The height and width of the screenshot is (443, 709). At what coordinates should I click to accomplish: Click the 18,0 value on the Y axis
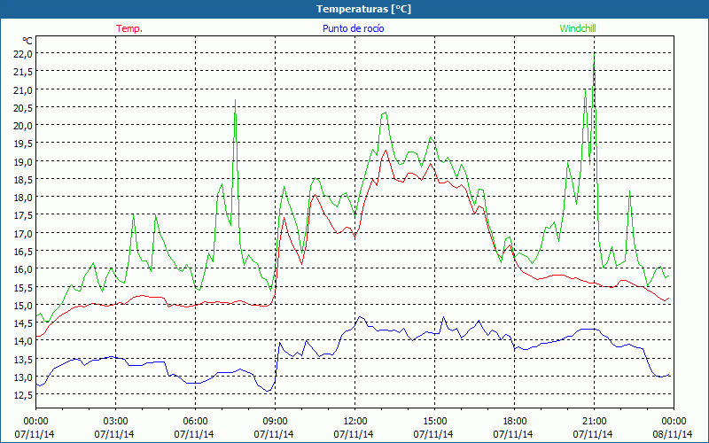tap(24, 198)
